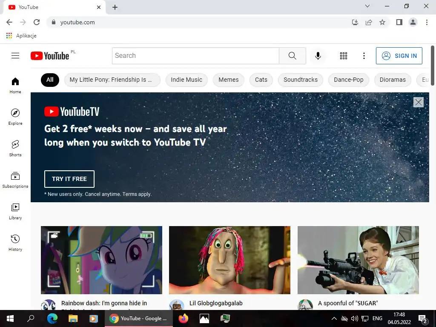Image resolution: width=436 pixels, height=327 pixels.
Task: Select the Dance-Pop chip
Action: tap(349, 80)
